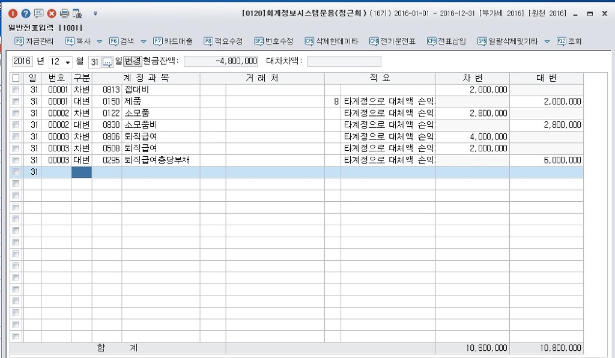Select the 제품 account cell
615x358 pixels.
[161, 102]
